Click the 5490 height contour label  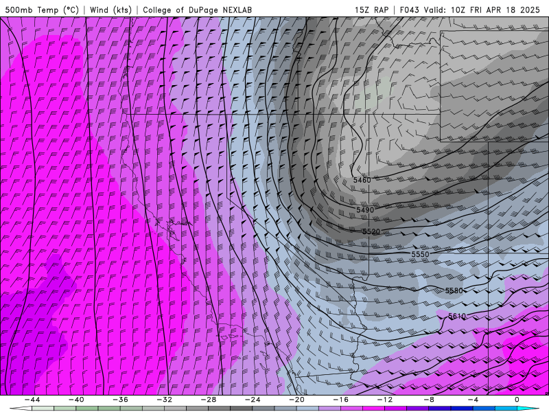[365, 210]
